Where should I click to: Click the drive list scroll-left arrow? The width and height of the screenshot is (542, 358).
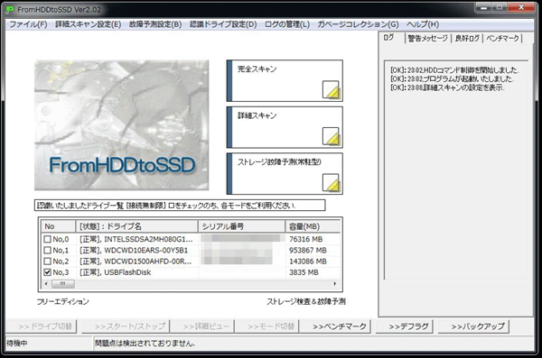(46, 284)
